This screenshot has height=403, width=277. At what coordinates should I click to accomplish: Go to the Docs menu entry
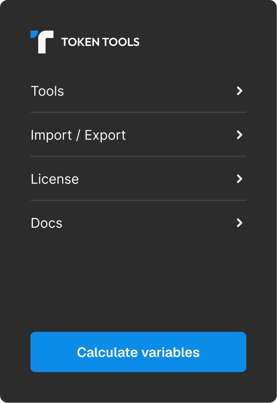47,223
